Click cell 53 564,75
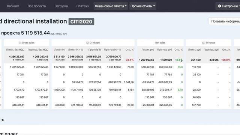 pos(78,82)
